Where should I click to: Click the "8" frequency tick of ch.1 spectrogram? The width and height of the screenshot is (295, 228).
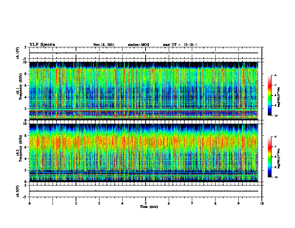(26, 74)
